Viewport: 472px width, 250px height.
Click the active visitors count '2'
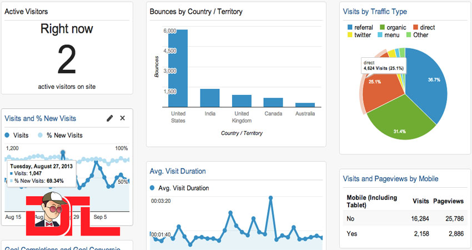(67, 59)
